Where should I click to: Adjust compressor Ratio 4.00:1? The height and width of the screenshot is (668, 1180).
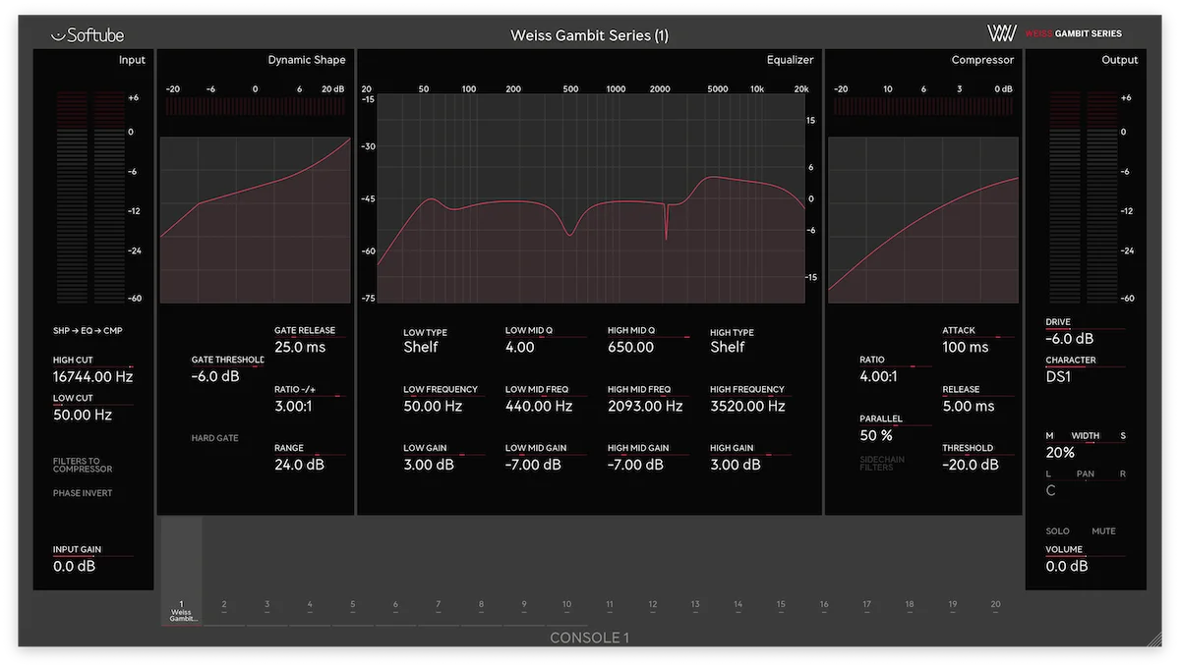(x=895, y=369)
